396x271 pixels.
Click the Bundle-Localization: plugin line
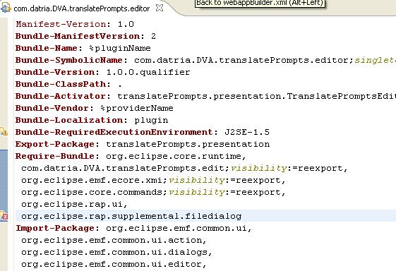(x=92, y=120)
